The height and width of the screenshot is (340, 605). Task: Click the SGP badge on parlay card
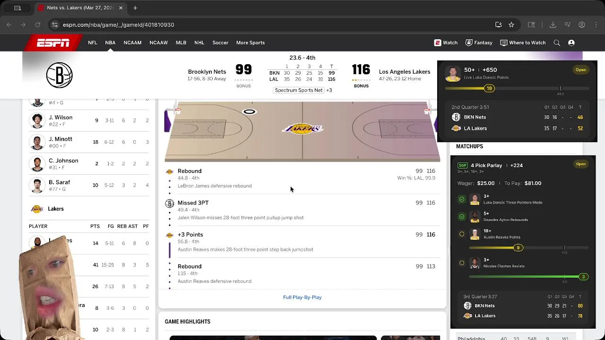463,166
